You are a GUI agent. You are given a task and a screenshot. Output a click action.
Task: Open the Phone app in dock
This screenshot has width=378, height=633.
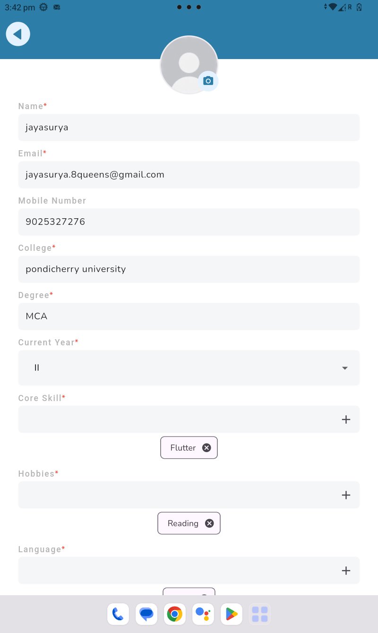pyautogui.click(x=118, y=614)
